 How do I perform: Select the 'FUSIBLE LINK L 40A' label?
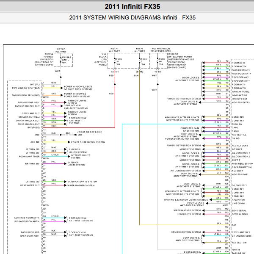[66, 60]
